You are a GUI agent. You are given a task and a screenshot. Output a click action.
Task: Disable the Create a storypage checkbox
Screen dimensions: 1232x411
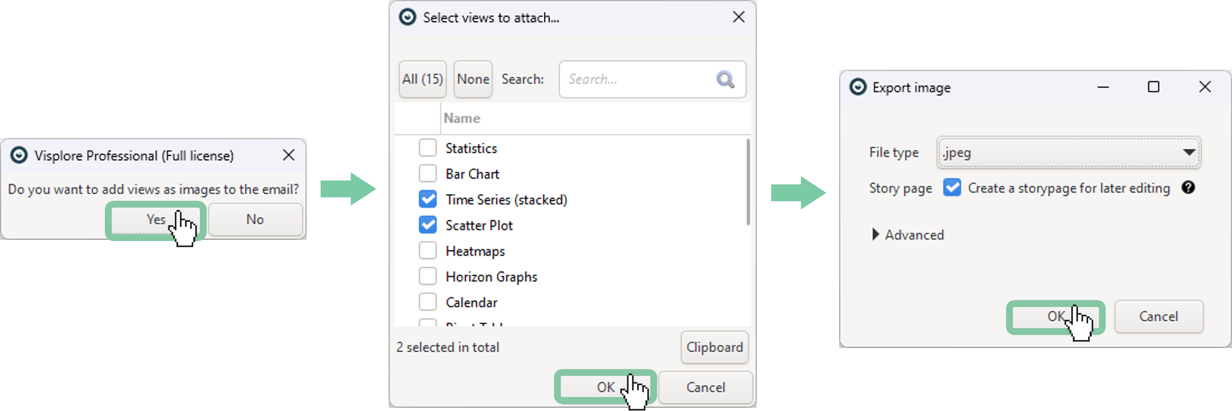(x=952, y=187)
